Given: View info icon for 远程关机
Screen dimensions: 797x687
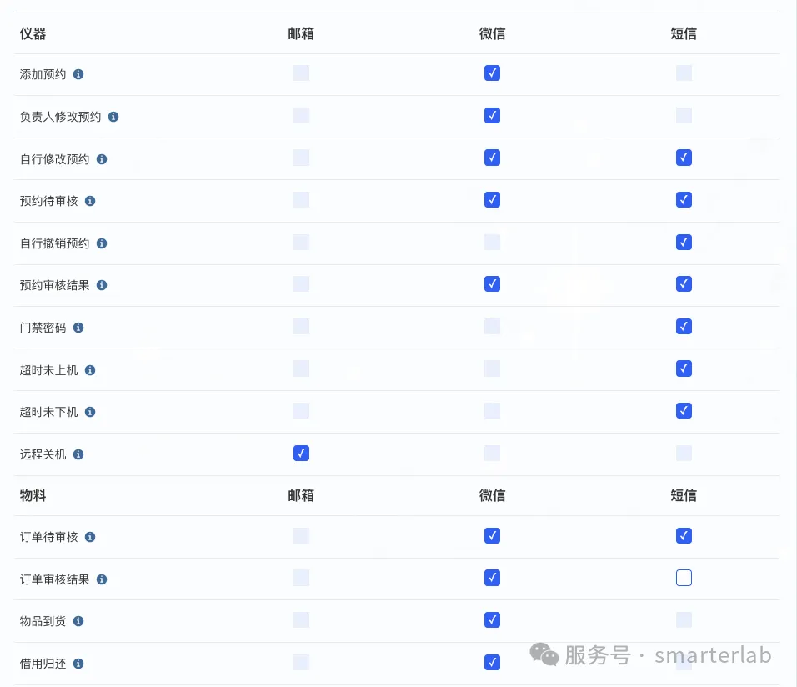Looking at the screenshot, I should (x=78, y=454).
